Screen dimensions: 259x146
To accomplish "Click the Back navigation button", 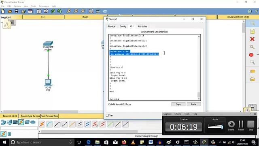I will [x=43, y=17].
